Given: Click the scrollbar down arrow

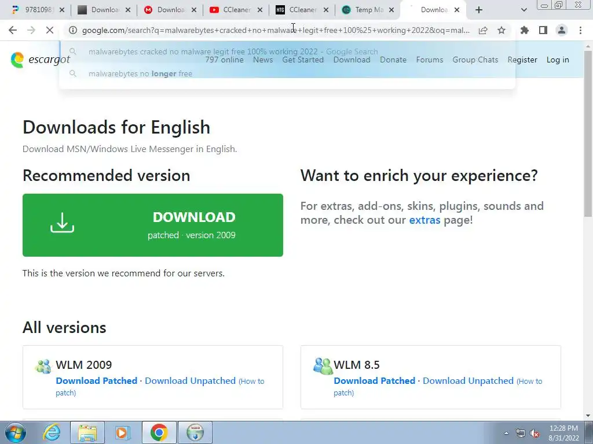Looking at the screenshot, I should pyautogui.click(x=588, y=415).
